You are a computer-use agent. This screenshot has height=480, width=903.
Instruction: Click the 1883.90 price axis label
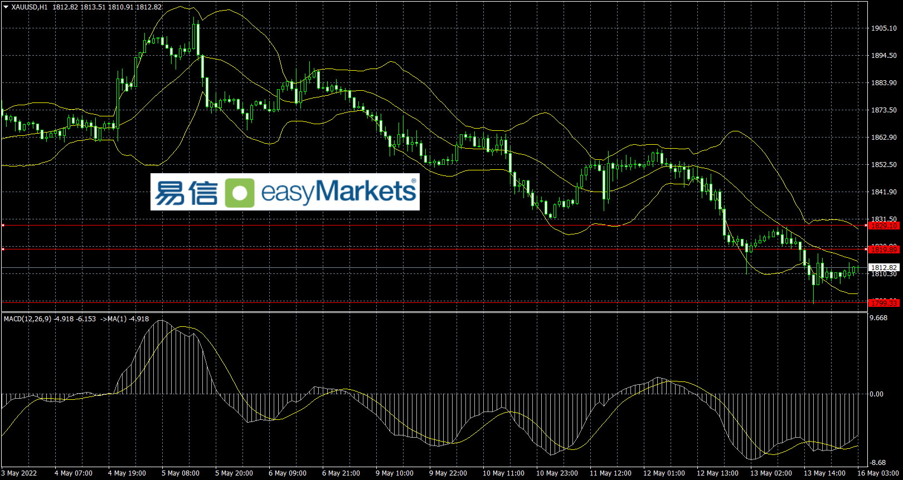(x=884, y=83)
